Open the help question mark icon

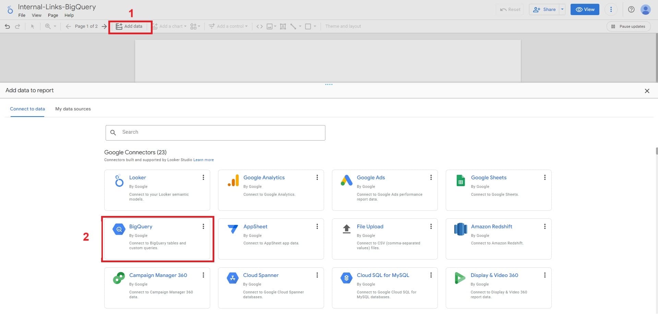coord(631,10)
